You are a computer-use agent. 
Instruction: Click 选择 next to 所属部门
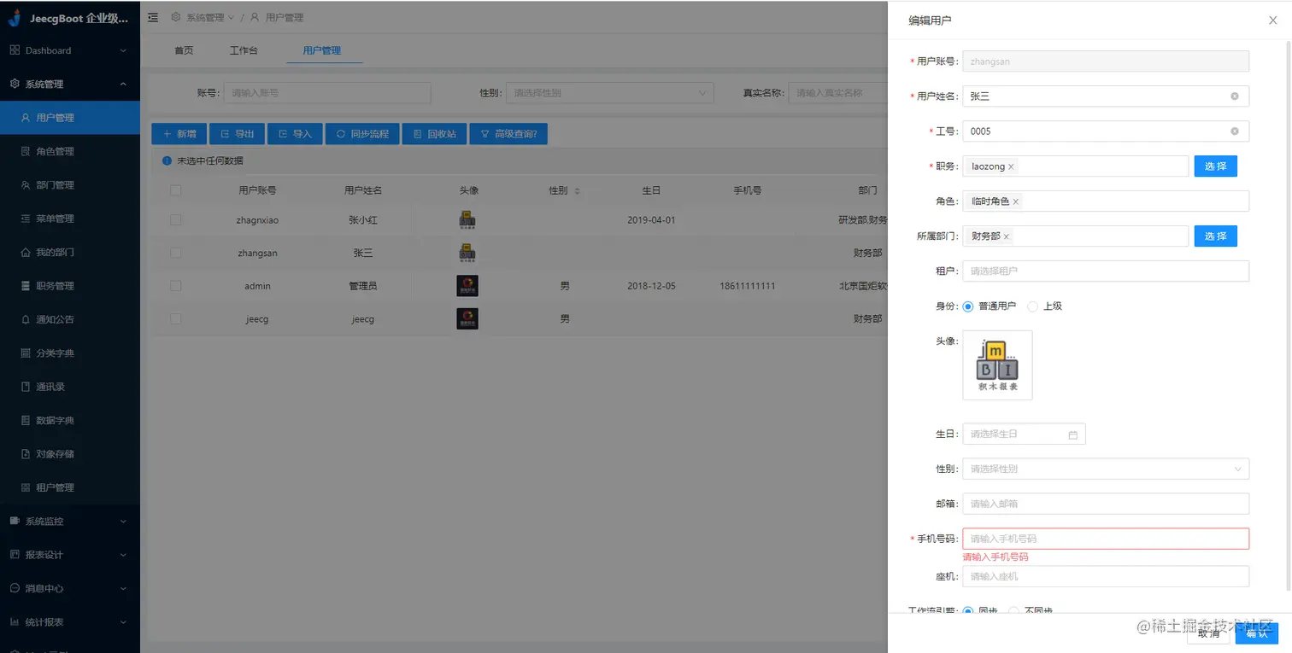click(x=1215, y=236)
